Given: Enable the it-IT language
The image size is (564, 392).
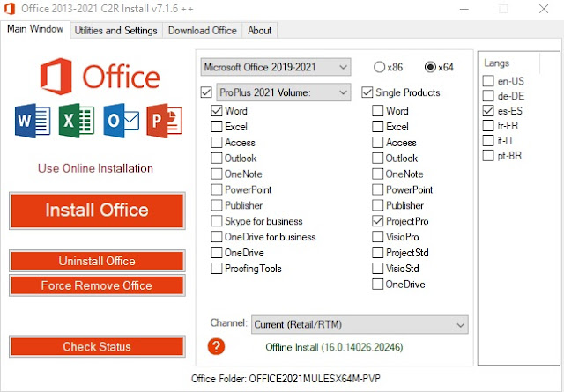Looking at the screenshot, I should [488, 141].
